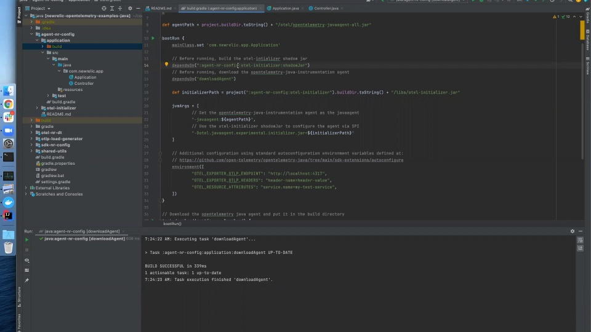Click the Collapse All icon in Project panel
This screenshot has width=591, height=332.
click(x=120, y=8)
